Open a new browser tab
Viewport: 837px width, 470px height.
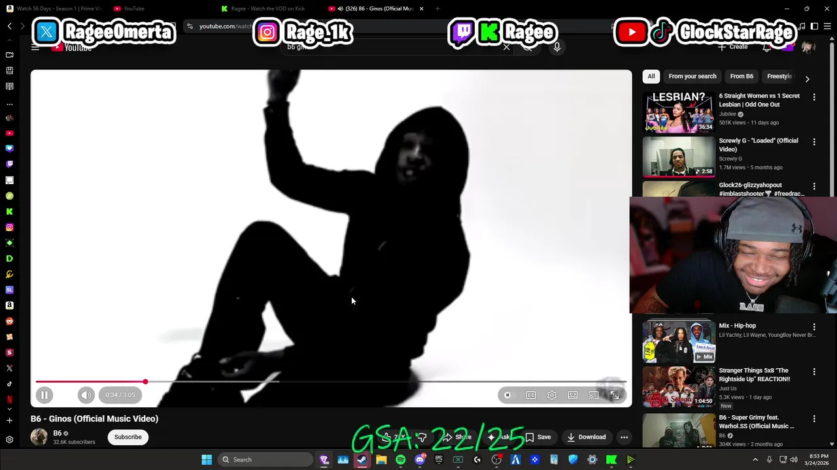[x=437, y=8]
